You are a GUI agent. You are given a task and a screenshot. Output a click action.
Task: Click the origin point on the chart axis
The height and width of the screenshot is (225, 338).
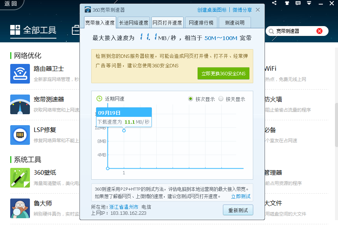click(107, 168)
